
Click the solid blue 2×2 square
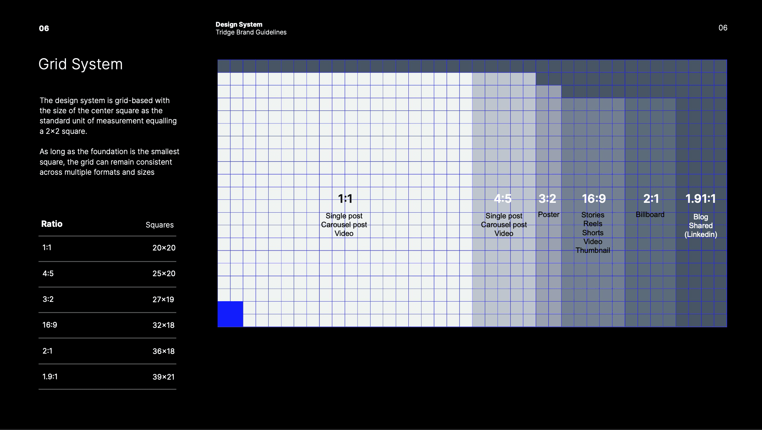tap(230, 314)
